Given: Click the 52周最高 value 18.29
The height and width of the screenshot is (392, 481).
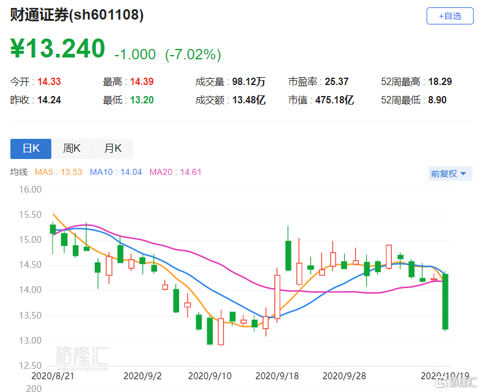Looking at the screenshot, I should tap(440, 82).
